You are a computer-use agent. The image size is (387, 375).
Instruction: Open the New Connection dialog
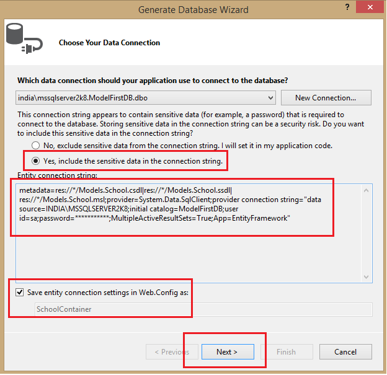326,98
